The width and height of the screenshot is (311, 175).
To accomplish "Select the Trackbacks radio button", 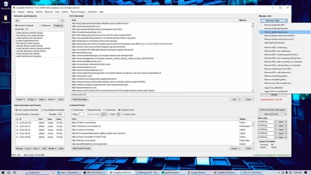I will click(x=104, y=110).
